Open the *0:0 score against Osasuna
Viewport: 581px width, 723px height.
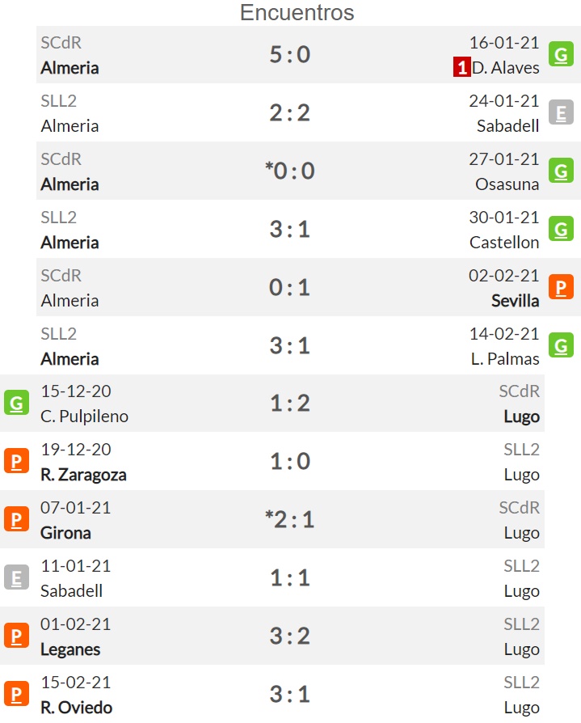[290, 171]
